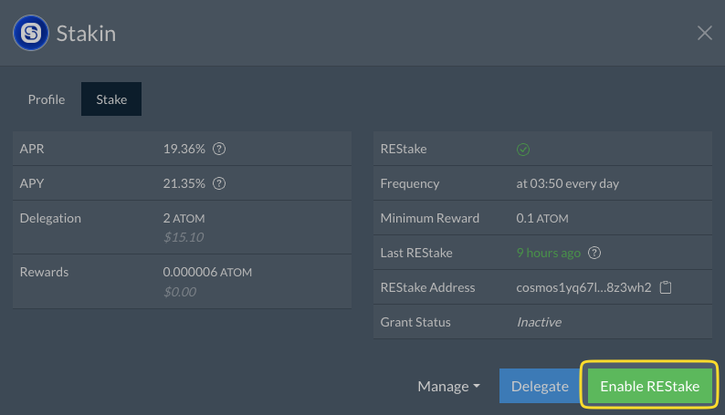Click the 0.1 ATOM minimum reward value
Screen dimensions: 725x415
542,218
